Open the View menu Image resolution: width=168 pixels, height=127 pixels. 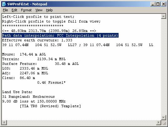pos(39,10)
